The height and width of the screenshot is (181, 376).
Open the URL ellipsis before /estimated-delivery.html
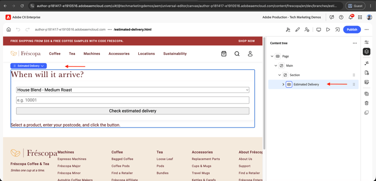(x=110, y=29)
